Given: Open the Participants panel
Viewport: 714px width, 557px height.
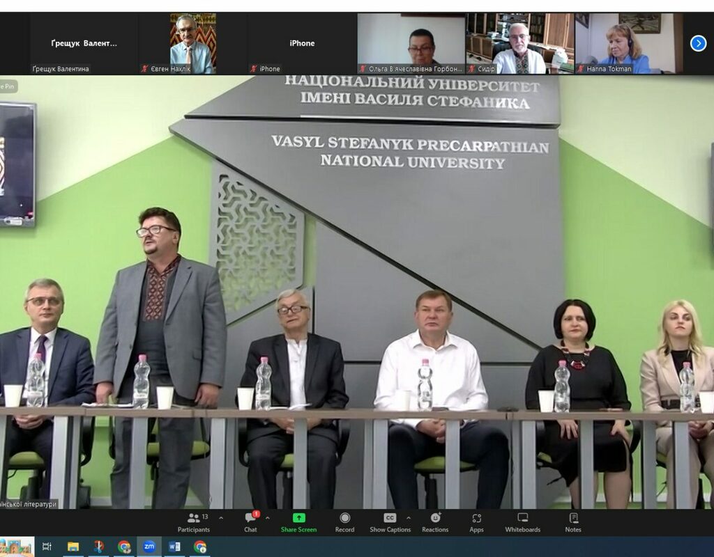Looking at the screenshot, I should coord(193,521).
